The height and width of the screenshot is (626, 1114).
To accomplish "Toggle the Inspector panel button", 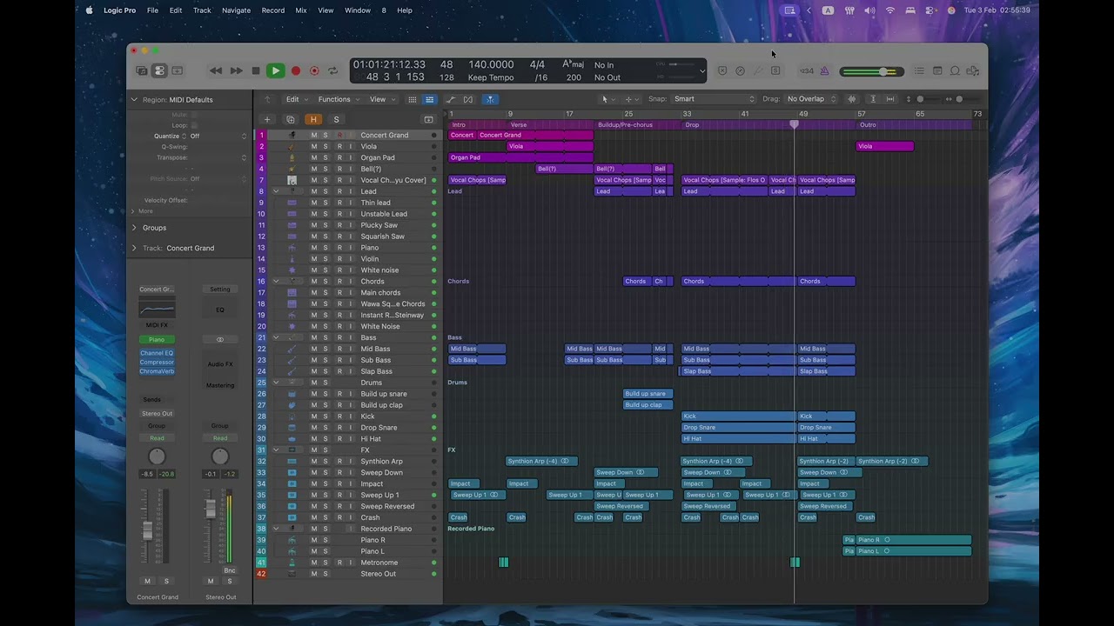I will [159, 70].
